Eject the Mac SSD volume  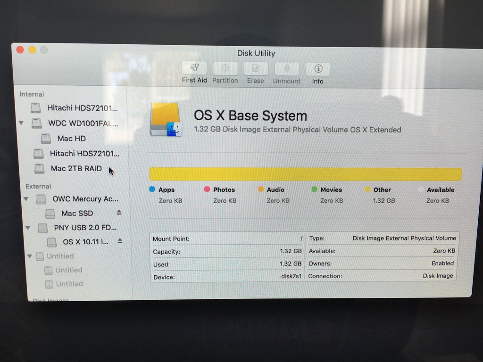(x=119, y=213)
